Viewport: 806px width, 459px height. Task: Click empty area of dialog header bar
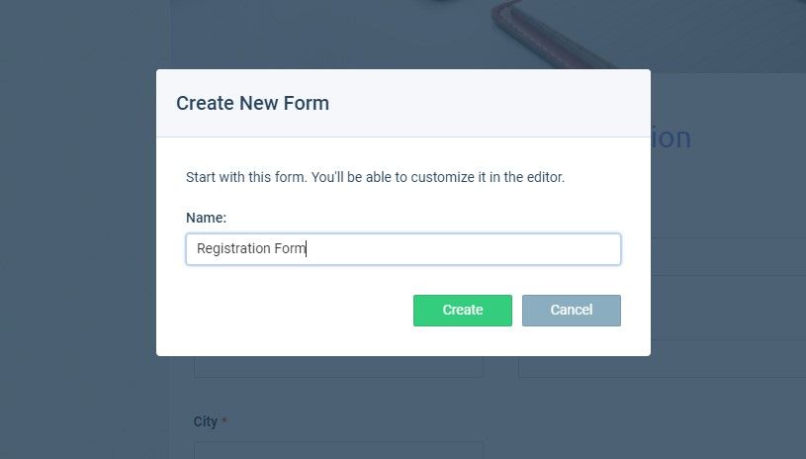click(489, 103)
